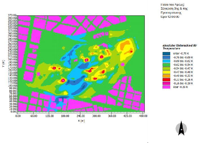Click Y-axis tick label '370.00'

click(x=13, y=15)
